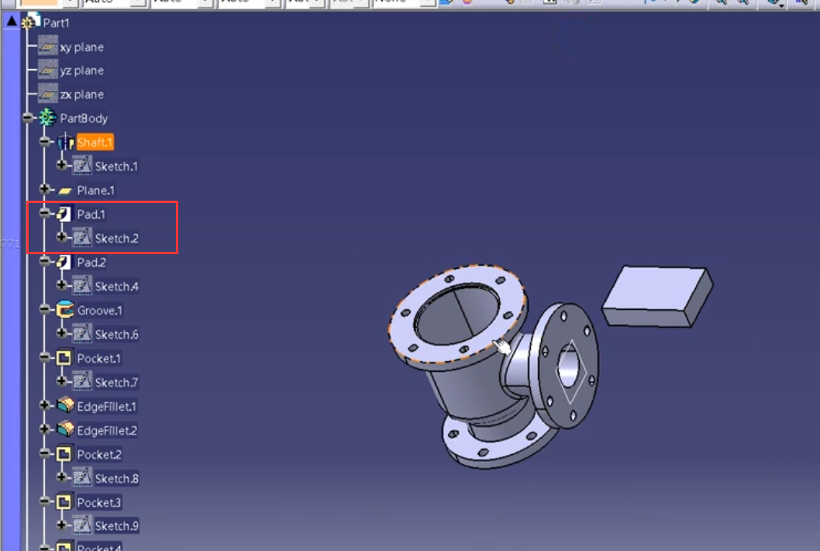This screenshot has width=820, height=551.
Task: Expand the Sketch.4 node
Action: tap(61, 285)
